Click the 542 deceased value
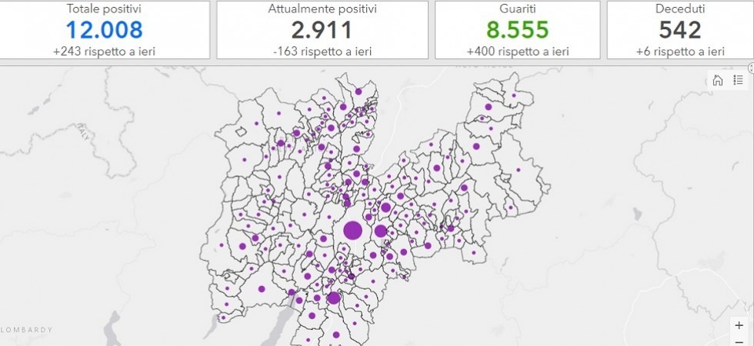754x346 pixels. (x=680, y=30)
